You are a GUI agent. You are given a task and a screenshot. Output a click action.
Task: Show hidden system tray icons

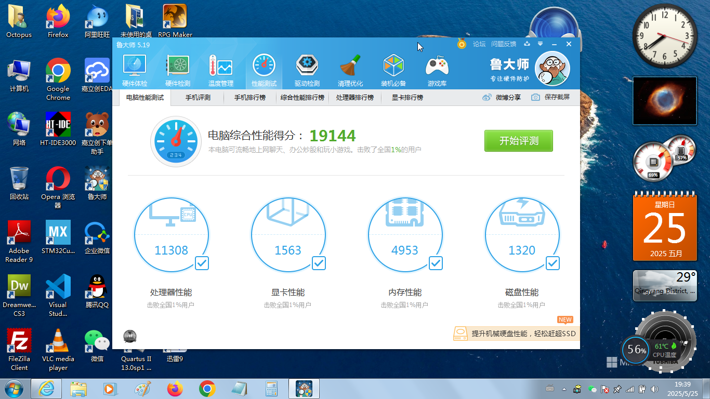point(564,389)
